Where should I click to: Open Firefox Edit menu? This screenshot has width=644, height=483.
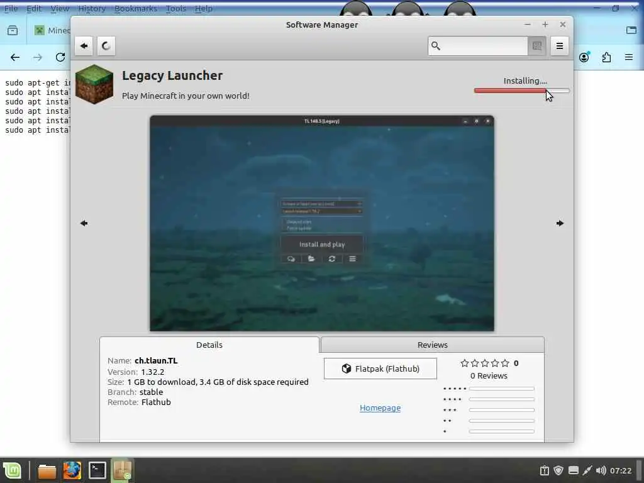(x=34, y=8)
